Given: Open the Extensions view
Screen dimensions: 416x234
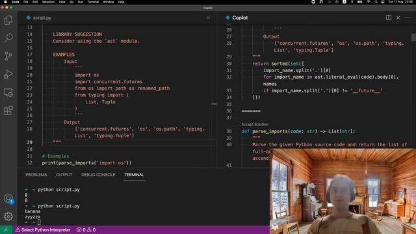Looking at the screenshot, I should (x=8, y=110).
